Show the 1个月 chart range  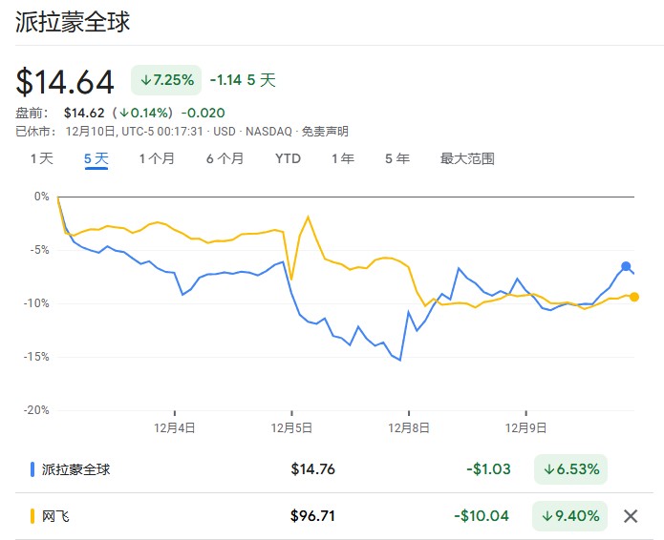(157, 158)
